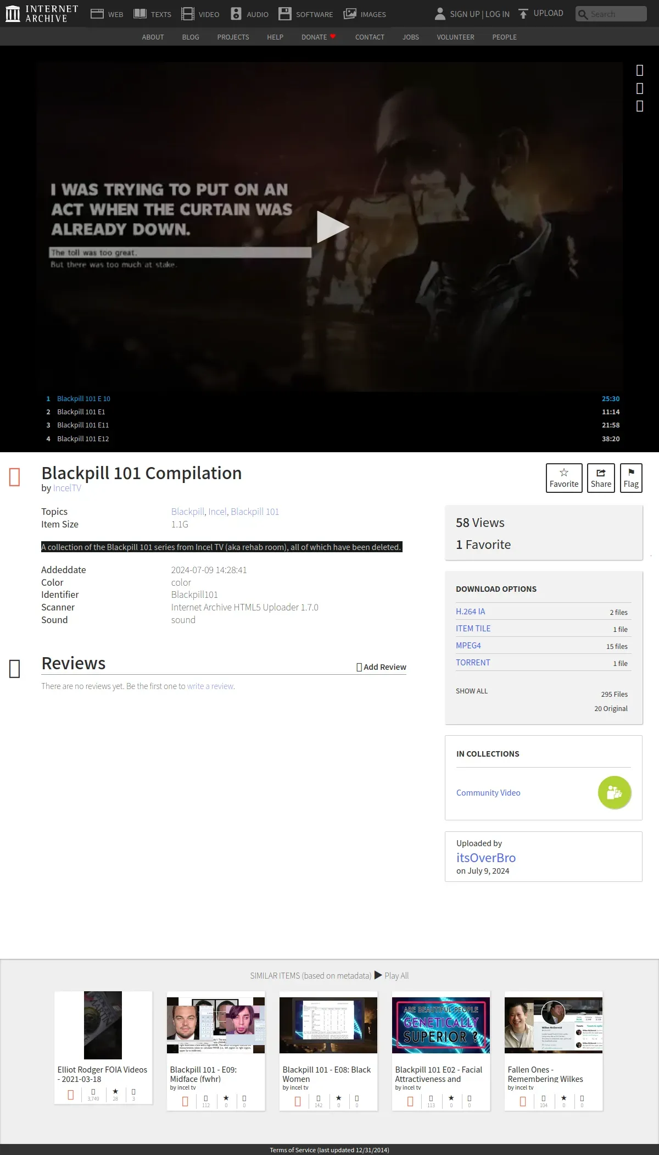This screenshot has width=659, height=1155.
Task: Select playlist track Blackpill 101 E12
Action: (x=333, y=438)
